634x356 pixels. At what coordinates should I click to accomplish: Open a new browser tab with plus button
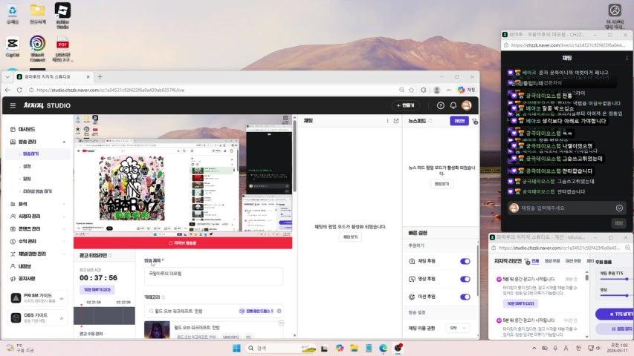coord(100,76)
